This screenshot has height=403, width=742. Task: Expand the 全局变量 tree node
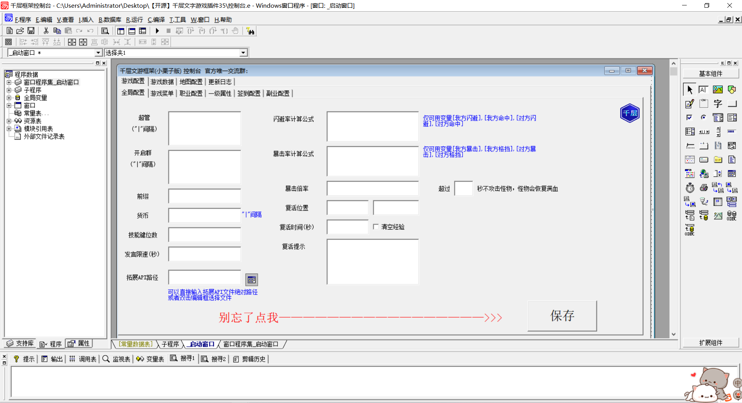[9, 98]
